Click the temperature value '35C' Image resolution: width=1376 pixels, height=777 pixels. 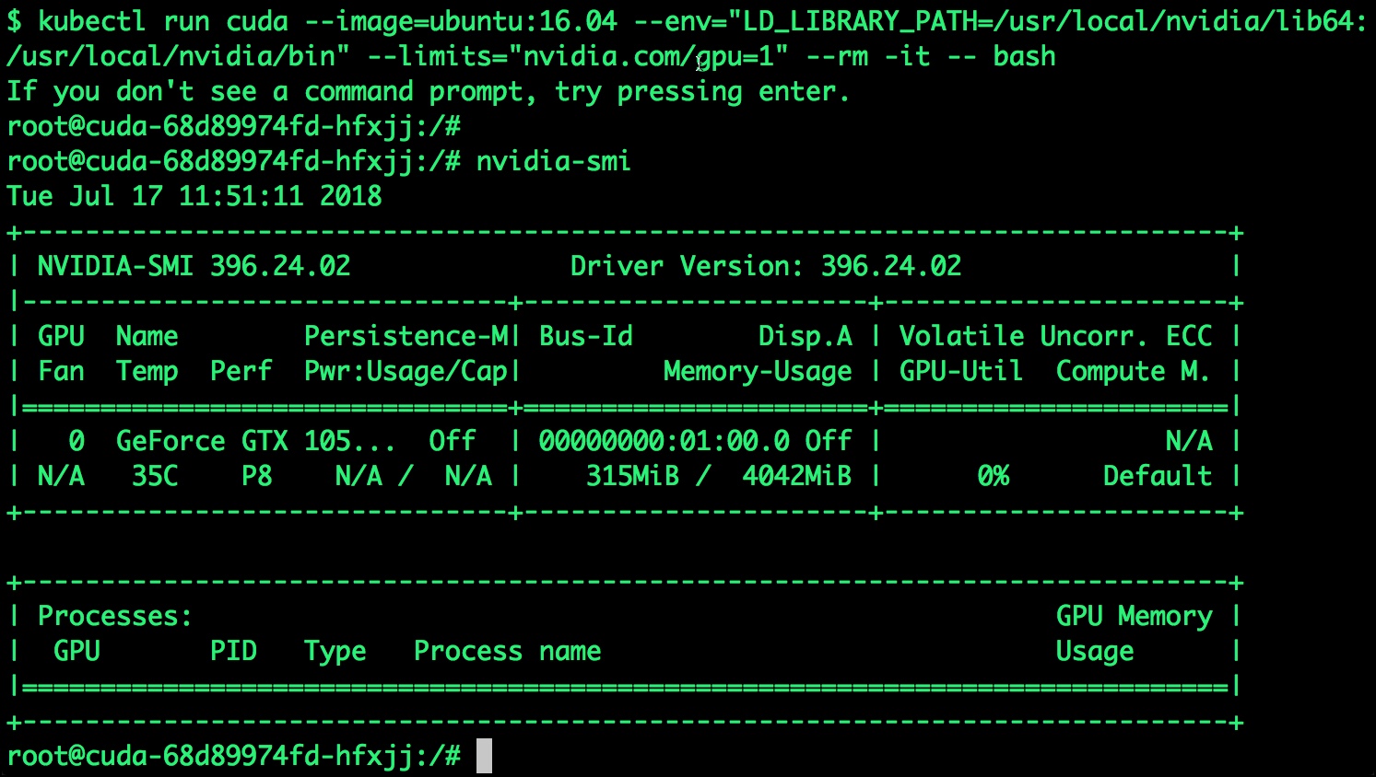click(x=155, y=476)
